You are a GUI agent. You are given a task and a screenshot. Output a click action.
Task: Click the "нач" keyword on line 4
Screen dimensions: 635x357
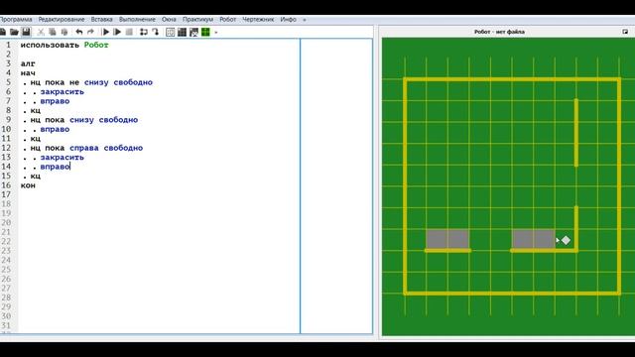(x=28, y=72)
